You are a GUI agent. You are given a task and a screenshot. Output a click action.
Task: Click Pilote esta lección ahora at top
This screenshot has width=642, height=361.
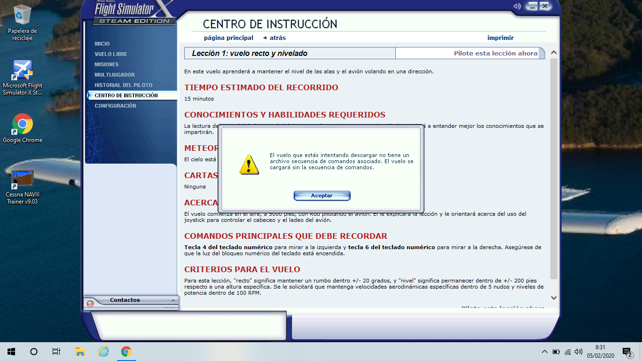495,54
